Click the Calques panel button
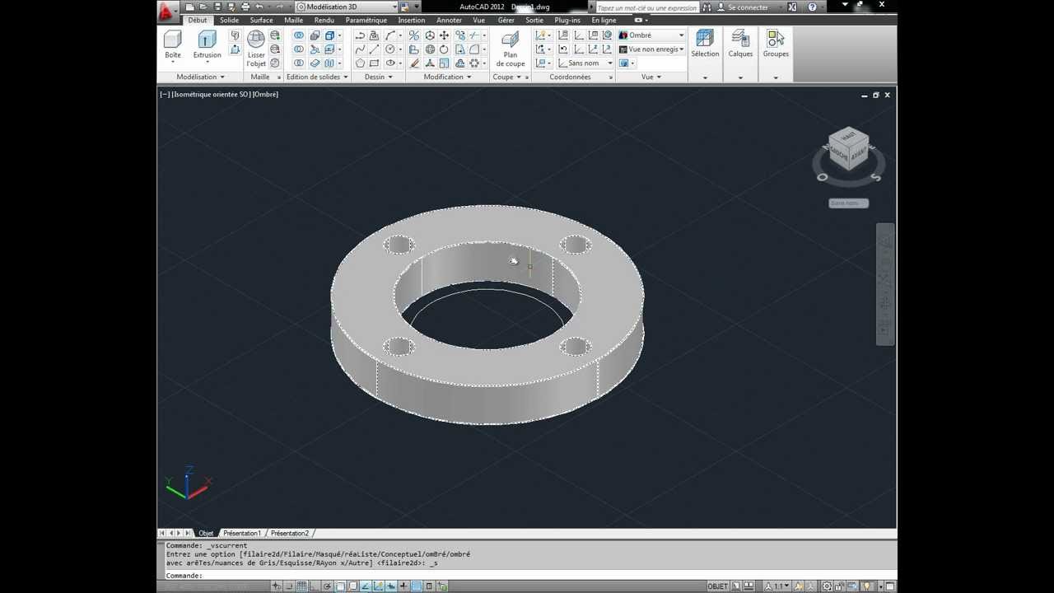The height and width of the screenshot is (593, 1054). point(740,44)
